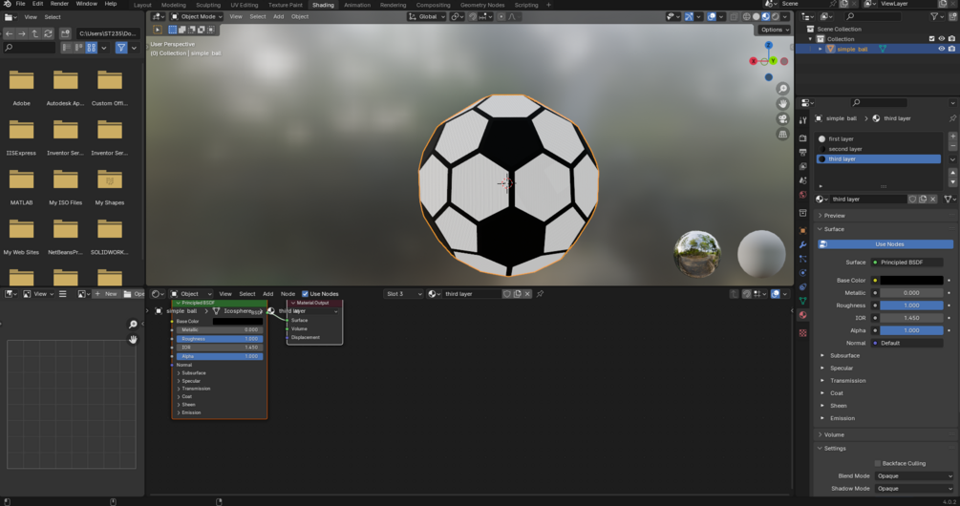Viewport: 960px width, 506px height.
Task: Toggle file browser filter funnel button
Action: pyautogui.click(x=121, y=47)
